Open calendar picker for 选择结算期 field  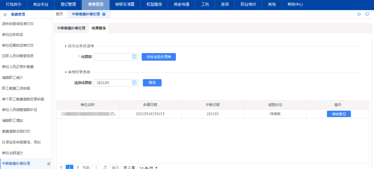pyautogui.click(x=134, y=83)
